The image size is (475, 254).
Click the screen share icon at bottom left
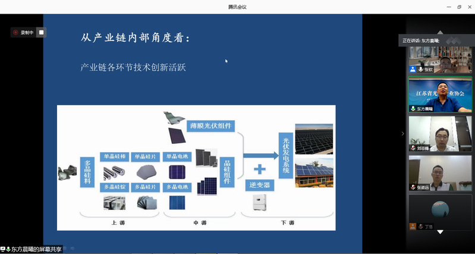pyautogui.click(x=3, y=249)
